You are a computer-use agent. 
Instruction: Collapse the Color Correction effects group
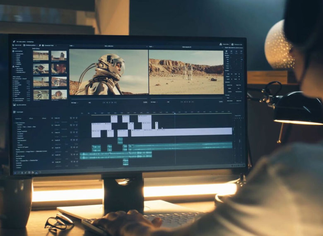(x=14, y=123)
